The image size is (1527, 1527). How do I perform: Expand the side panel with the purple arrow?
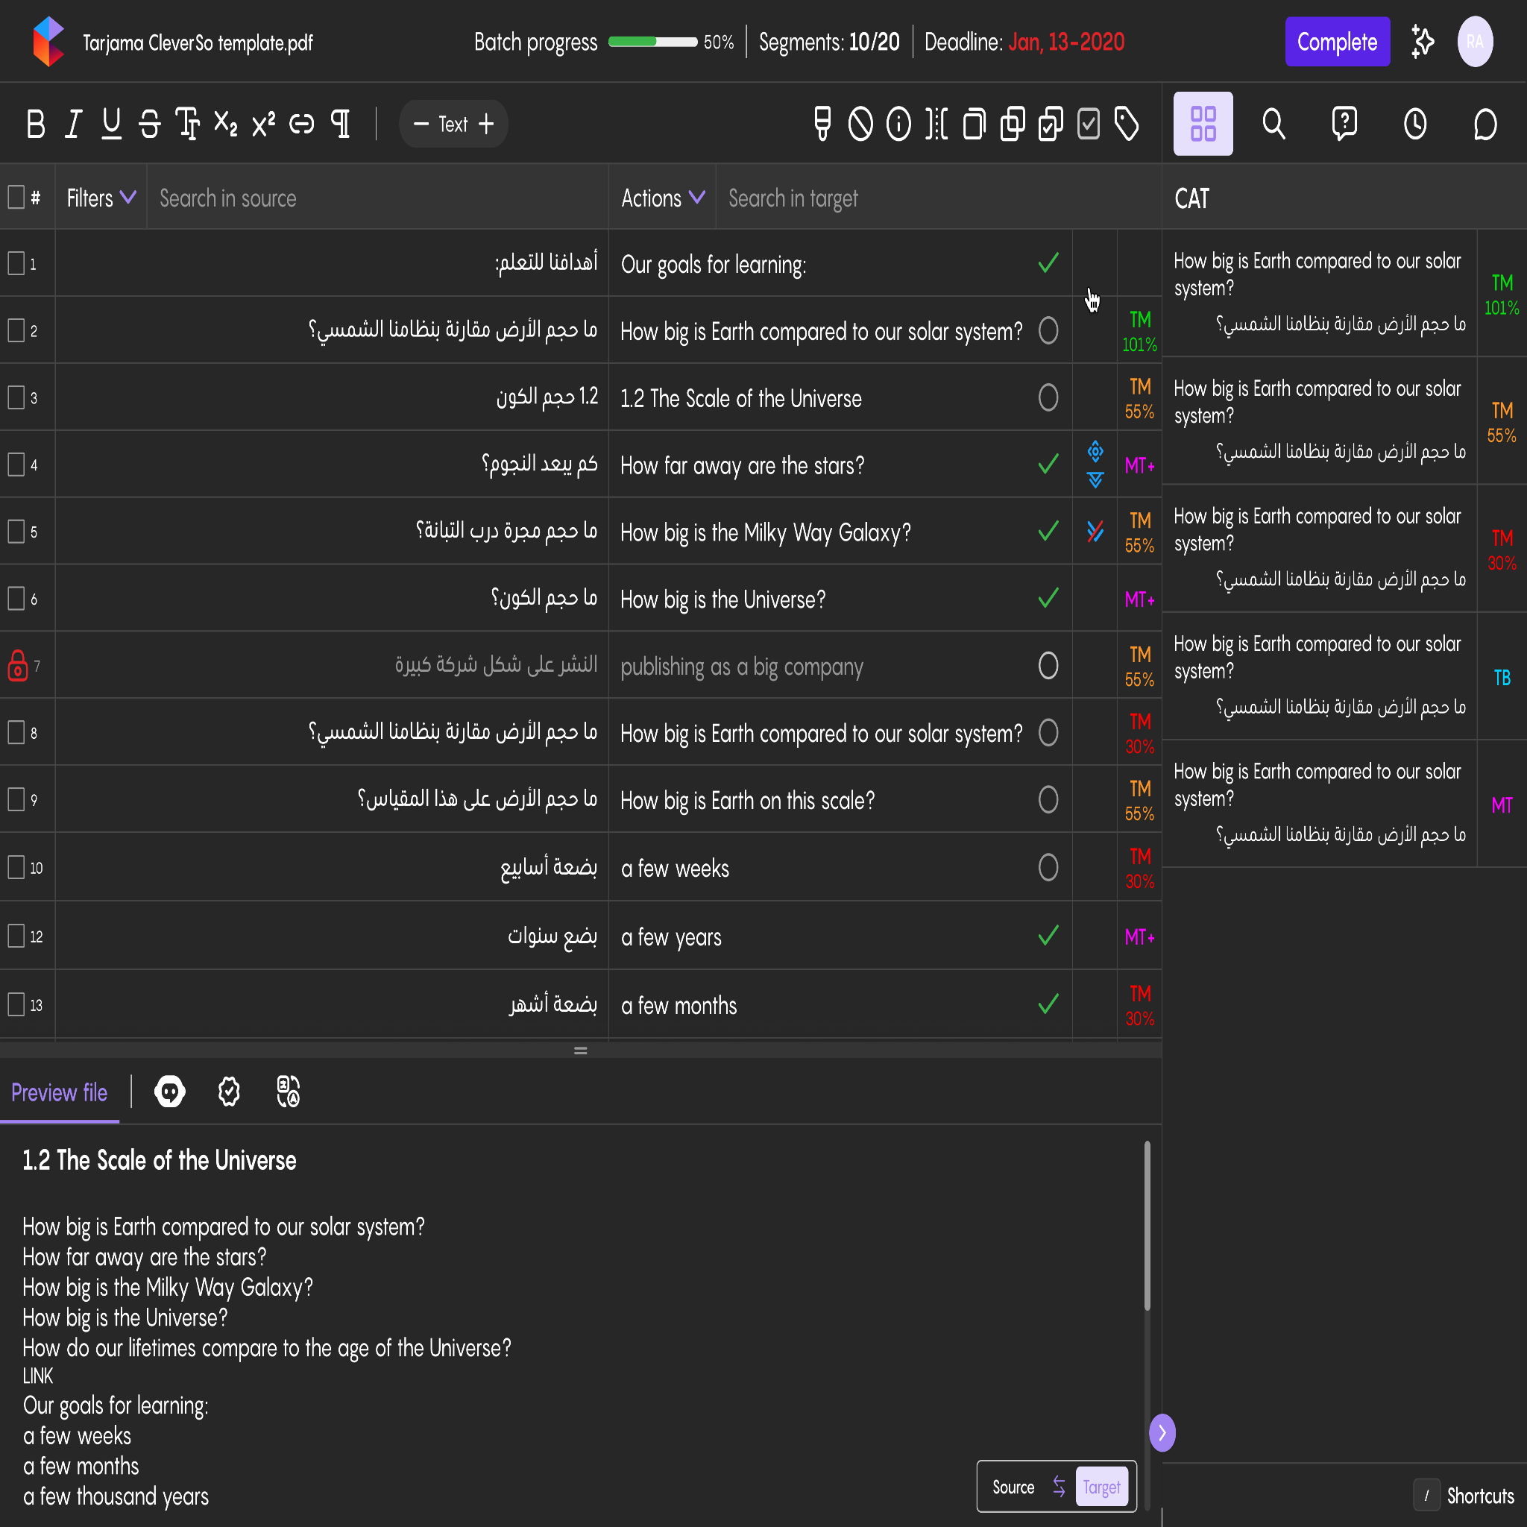[1162, 1432]
